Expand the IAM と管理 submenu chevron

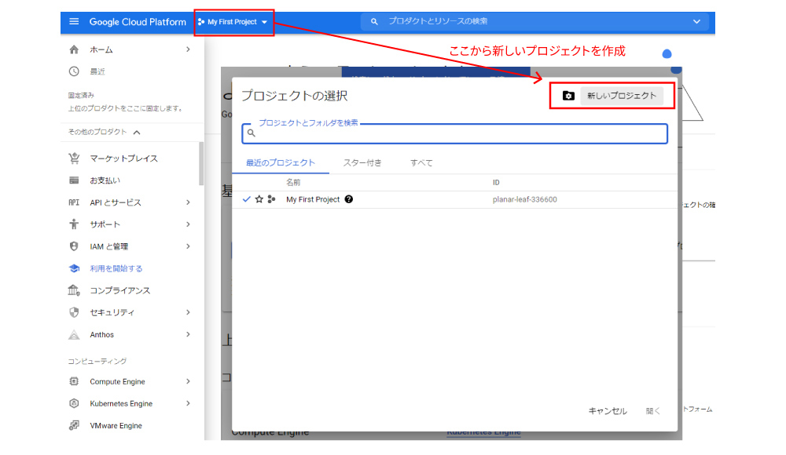coord(188,246)
